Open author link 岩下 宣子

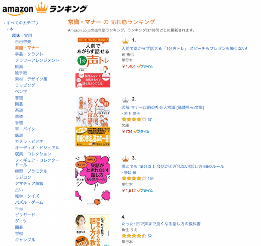click(132, 113)
